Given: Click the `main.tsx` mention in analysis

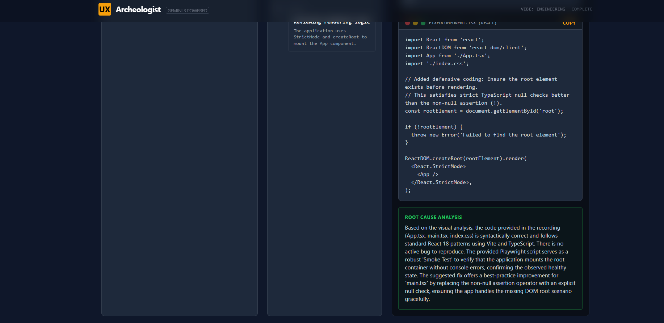Looking at the screenshot, I should [416, 283].
